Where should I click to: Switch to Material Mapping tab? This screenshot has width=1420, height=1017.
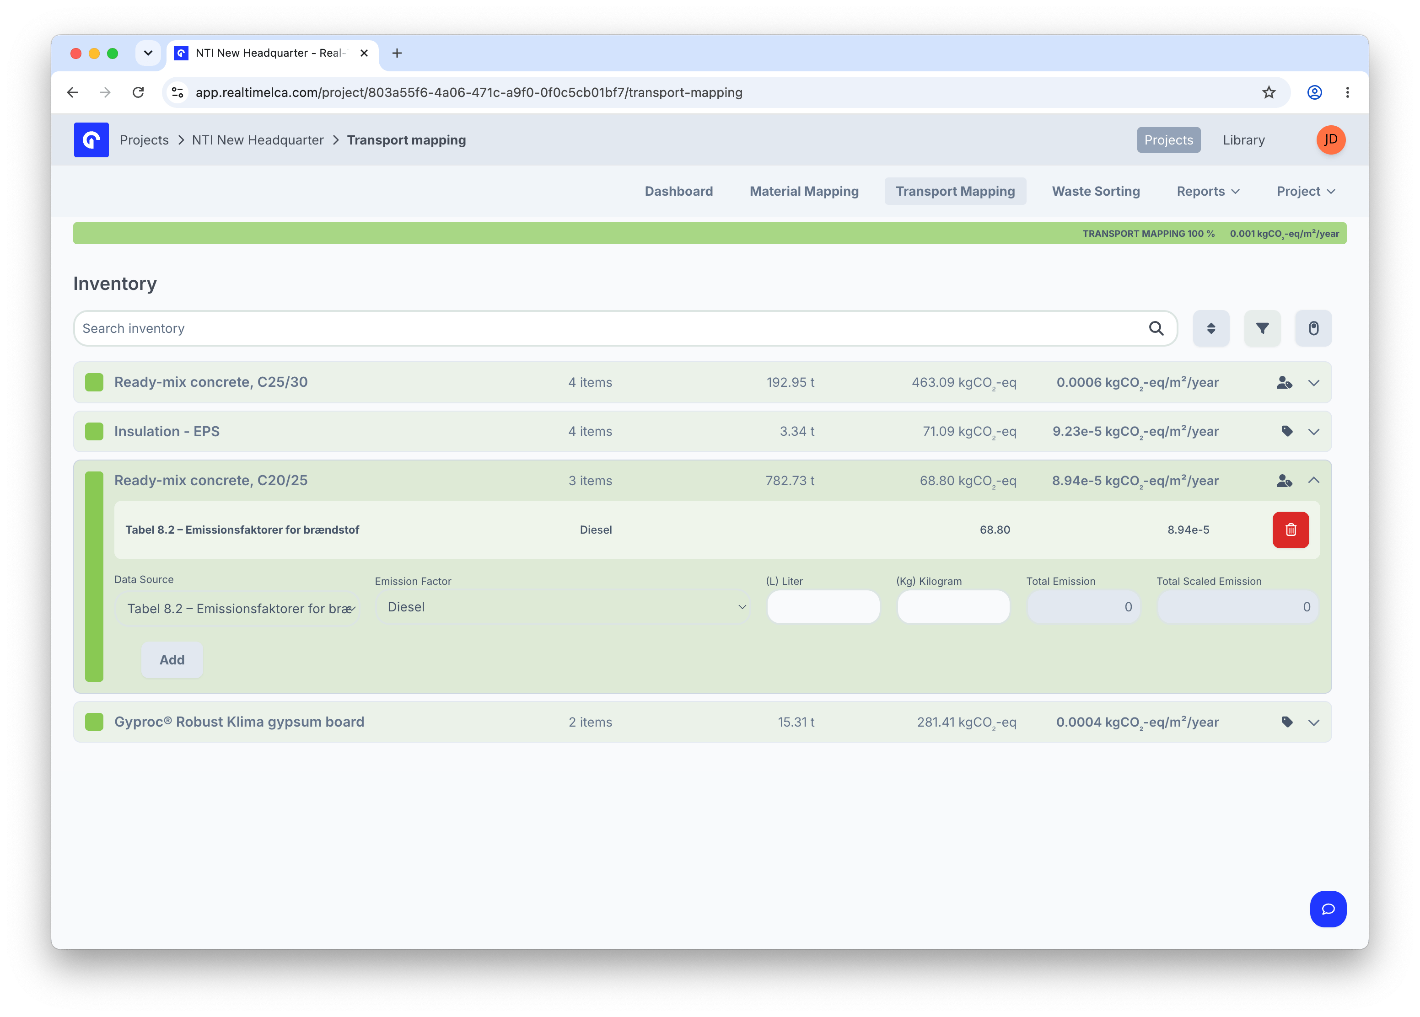pyautogui.click(x=804, y=192)
